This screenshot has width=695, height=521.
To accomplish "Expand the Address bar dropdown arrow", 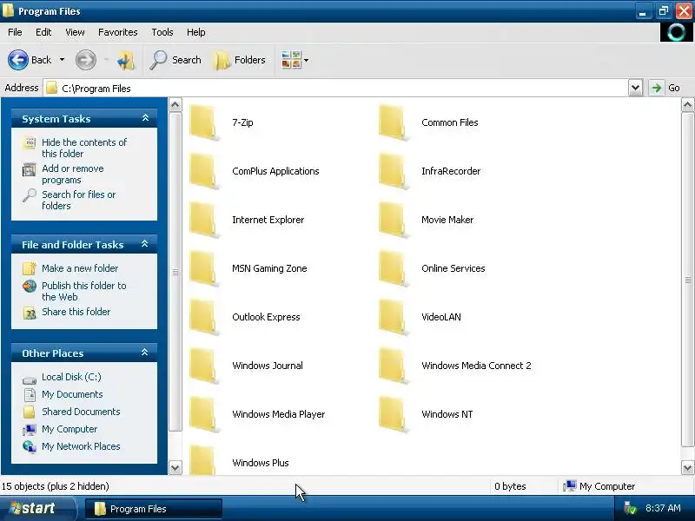I will pos(635,88).
